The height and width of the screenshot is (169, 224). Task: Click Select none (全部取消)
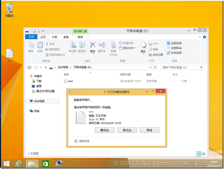coord(174,48)
